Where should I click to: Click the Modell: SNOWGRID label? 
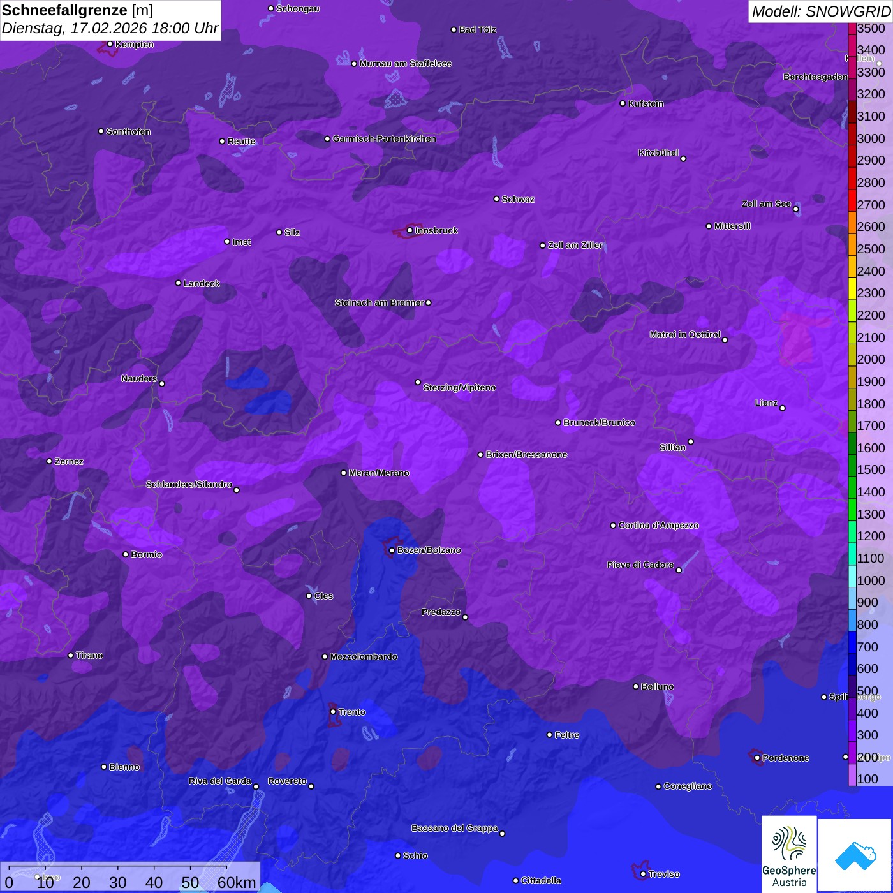821,11
